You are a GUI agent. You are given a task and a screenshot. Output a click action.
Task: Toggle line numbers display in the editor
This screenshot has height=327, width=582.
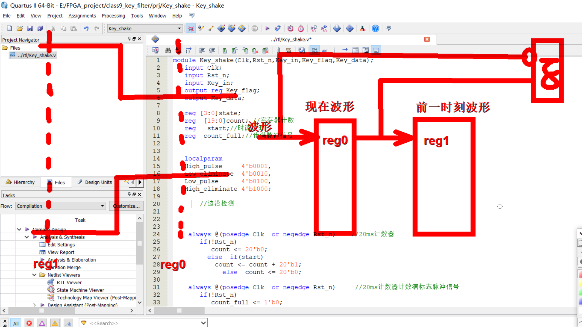[x=315, y=50]
